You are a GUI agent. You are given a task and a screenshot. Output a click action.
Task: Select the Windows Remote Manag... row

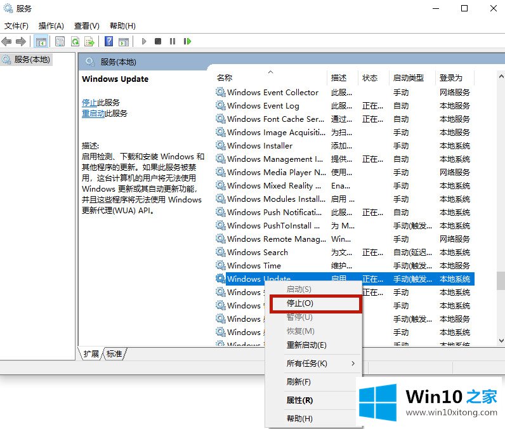pos(344,239)
